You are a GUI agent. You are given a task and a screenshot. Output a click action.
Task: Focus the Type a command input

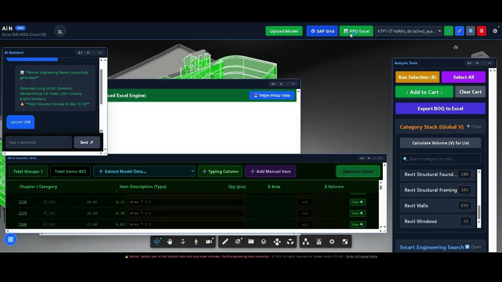tap(38, 143)
